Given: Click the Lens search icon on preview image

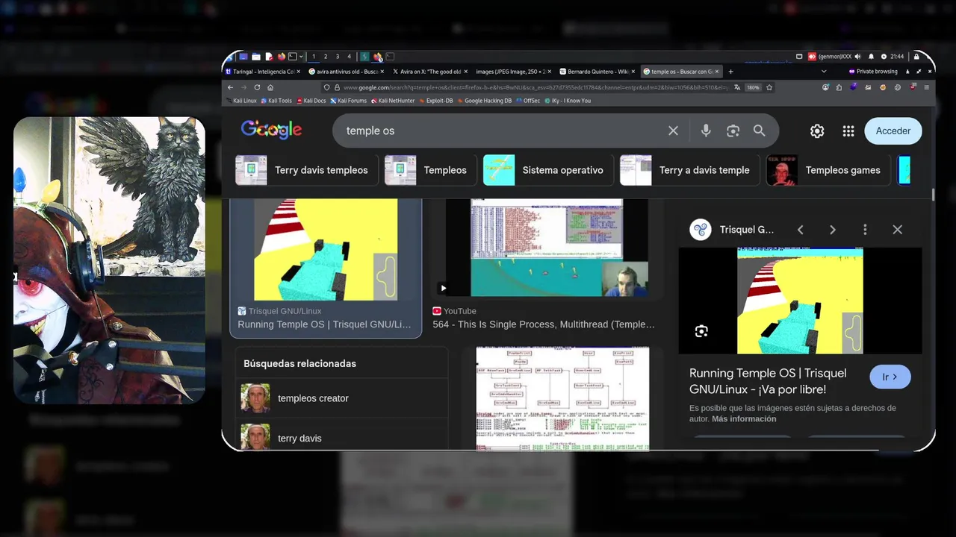Looking at the screenshot, I should (x=701, y=331).
